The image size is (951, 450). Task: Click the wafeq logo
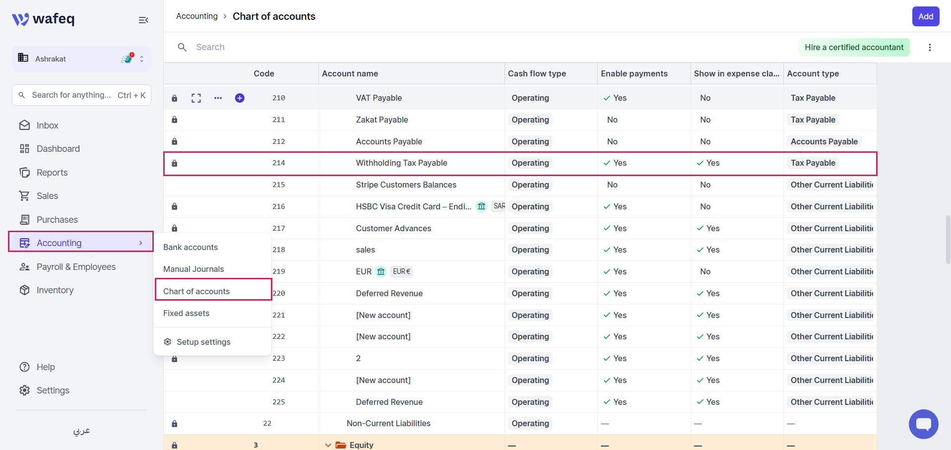coord(43,19)
